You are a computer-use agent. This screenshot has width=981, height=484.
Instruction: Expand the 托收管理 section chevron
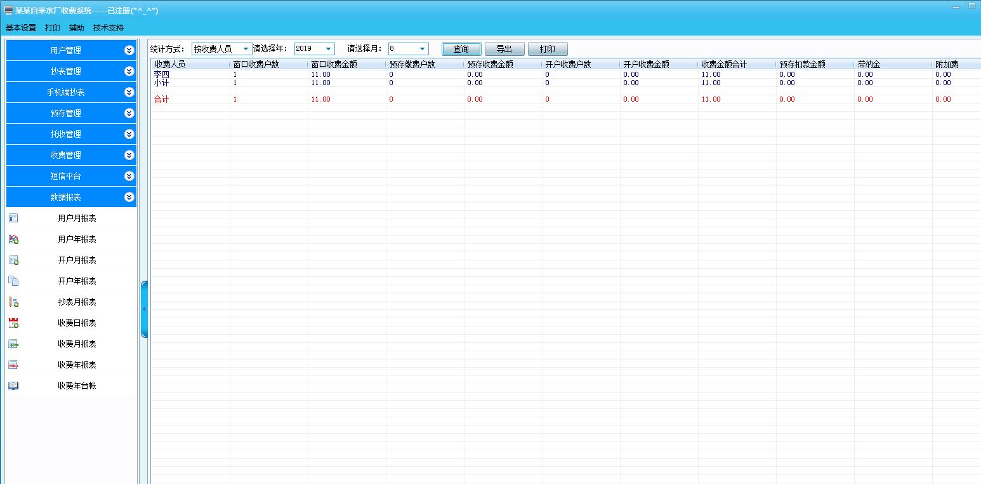pos(129,134)
